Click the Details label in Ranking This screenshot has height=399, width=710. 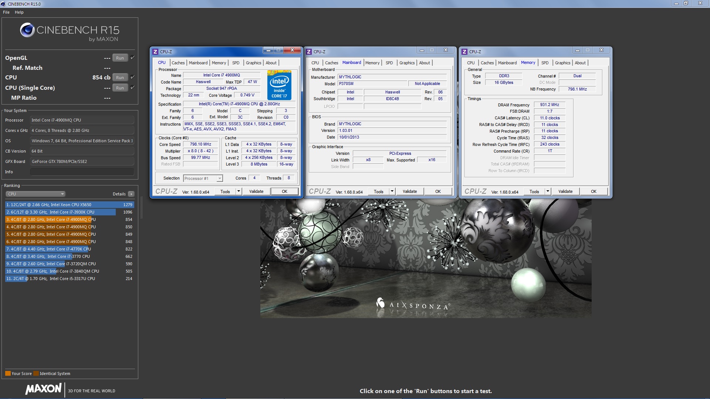(x=119, y=194)
